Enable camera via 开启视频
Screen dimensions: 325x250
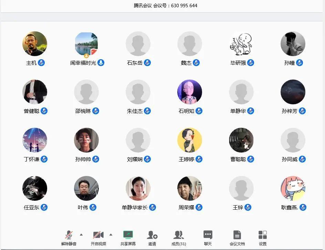(99, 238)
